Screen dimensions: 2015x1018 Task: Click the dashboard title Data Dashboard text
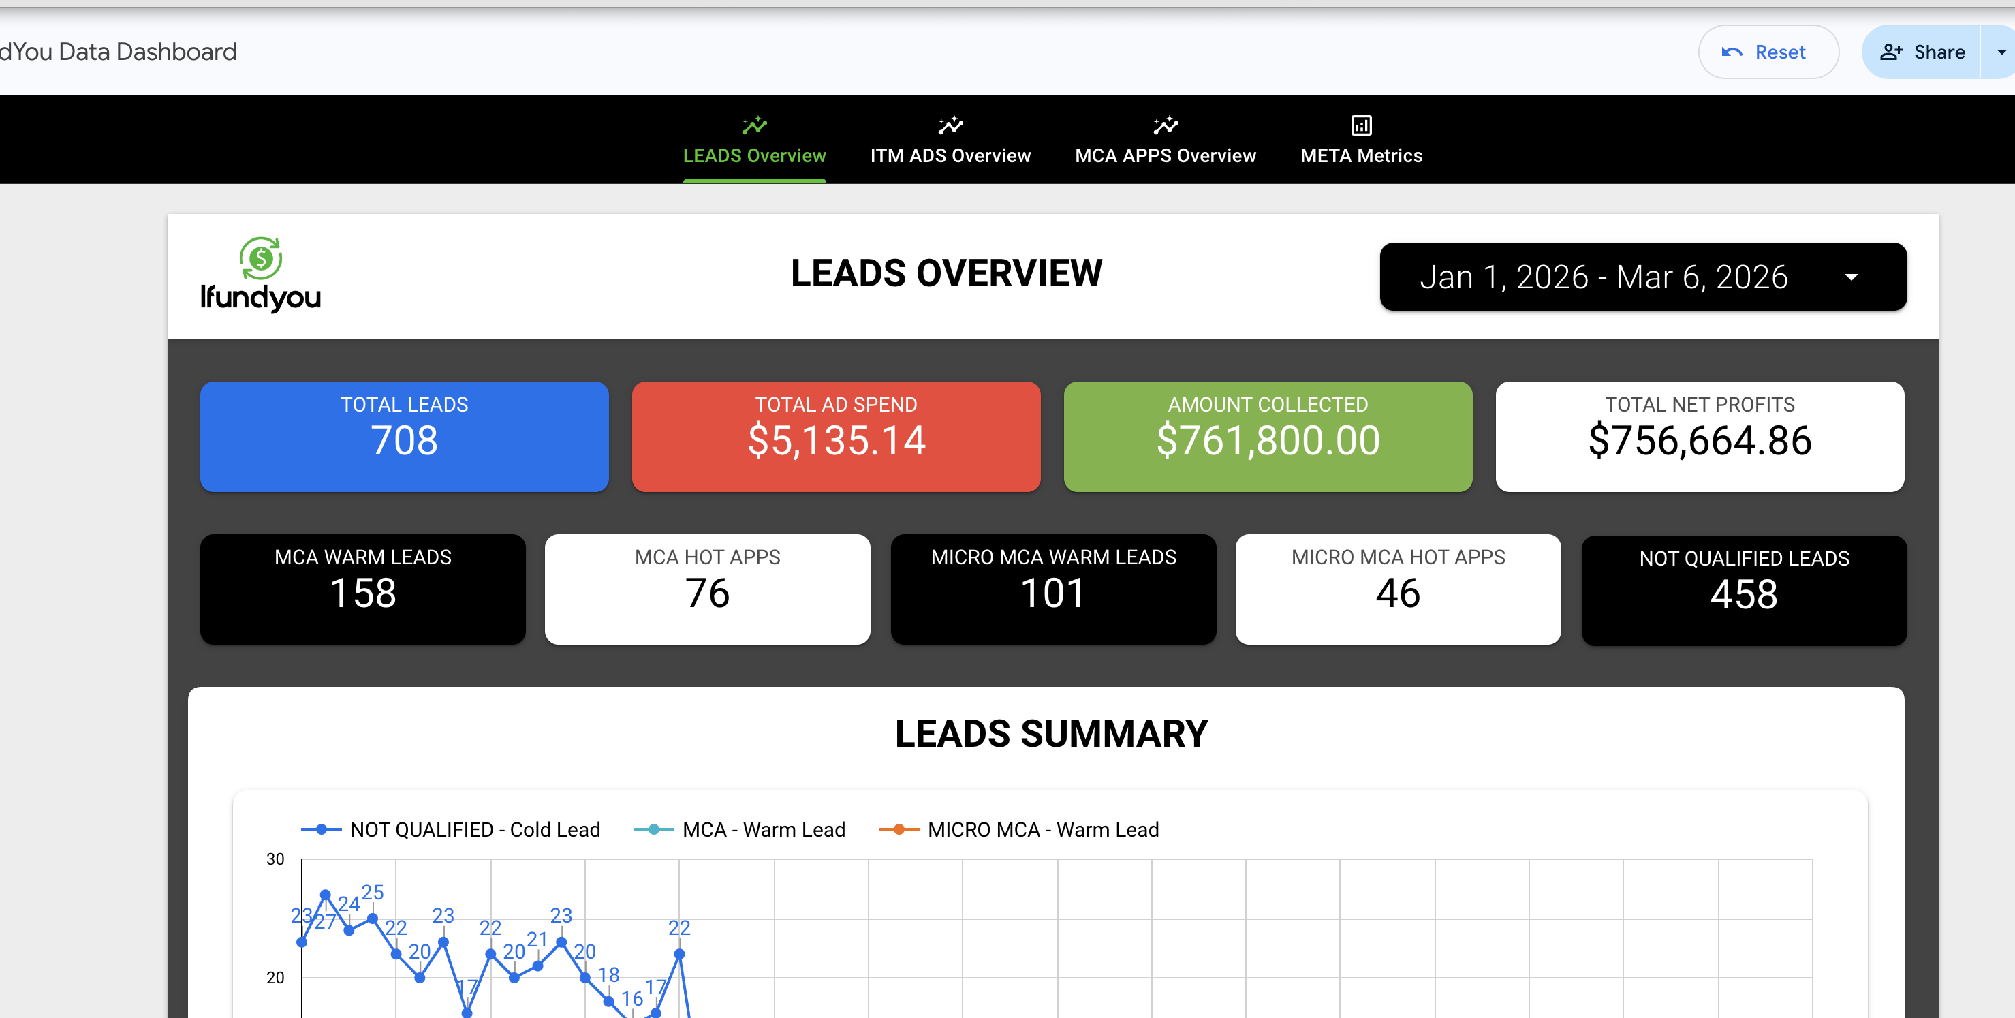(x=147, y=52)
